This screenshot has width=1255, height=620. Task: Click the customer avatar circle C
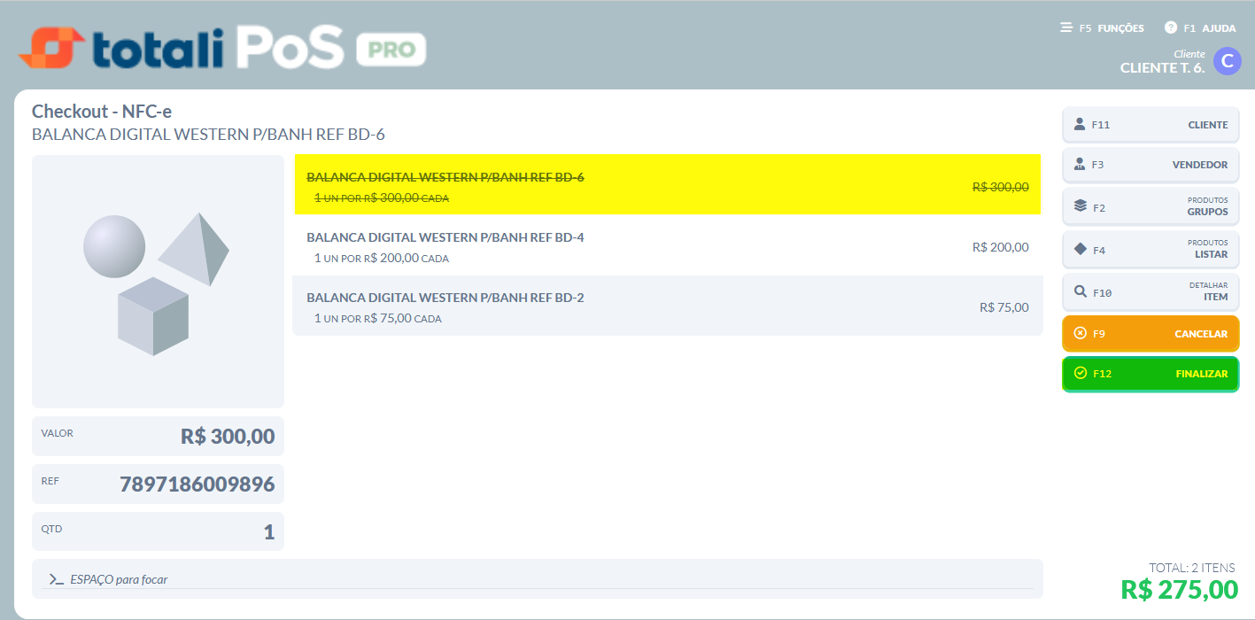(x=1227, y=61)
